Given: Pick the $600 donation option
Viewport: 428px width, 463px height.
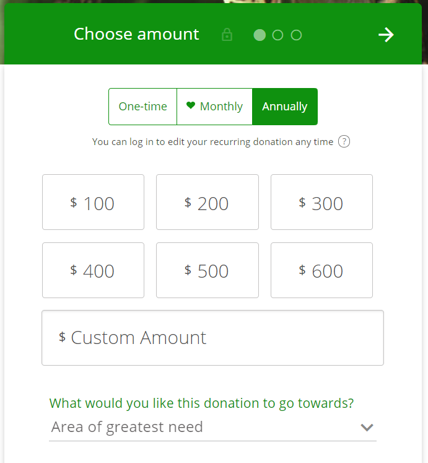Looking at the screenshot, I should pyautogui.click(x=321, y=270).
